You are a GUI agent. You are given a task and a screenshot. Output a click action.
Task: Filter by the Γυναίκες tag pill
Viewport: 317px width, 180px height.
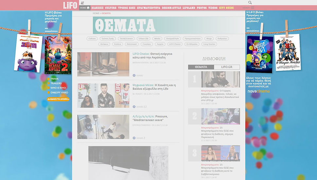[x=147, y=44]
